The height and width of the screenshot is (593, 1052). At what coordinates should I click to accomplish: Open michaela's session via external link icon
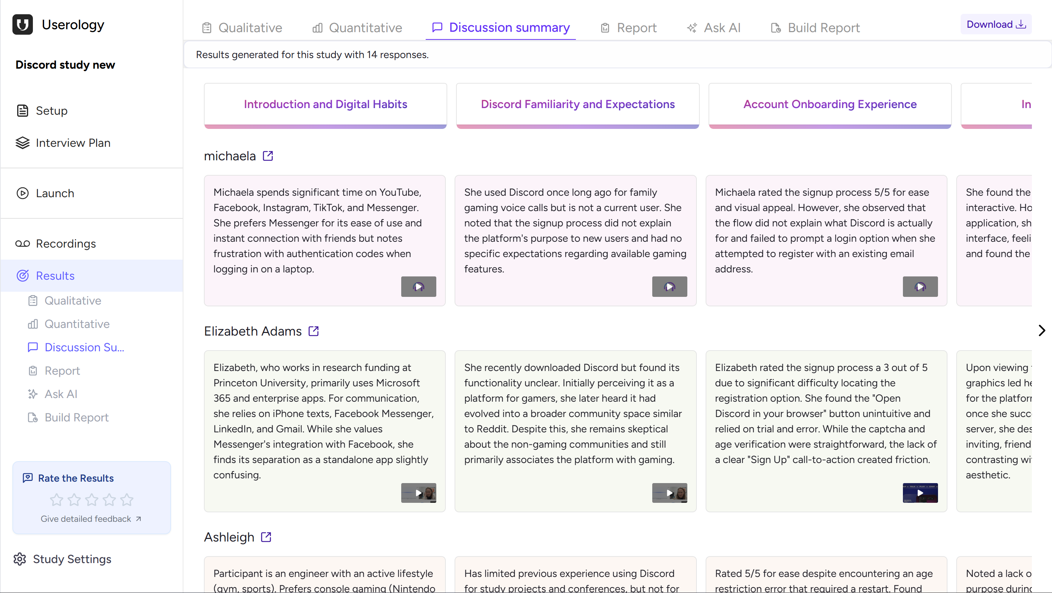pos(268,156)
